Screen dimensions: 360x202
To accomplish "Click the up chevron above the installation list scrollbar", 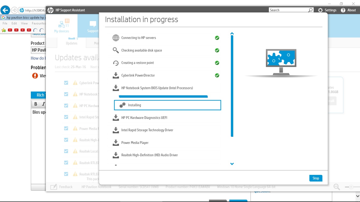I will [x=232, y=34].
